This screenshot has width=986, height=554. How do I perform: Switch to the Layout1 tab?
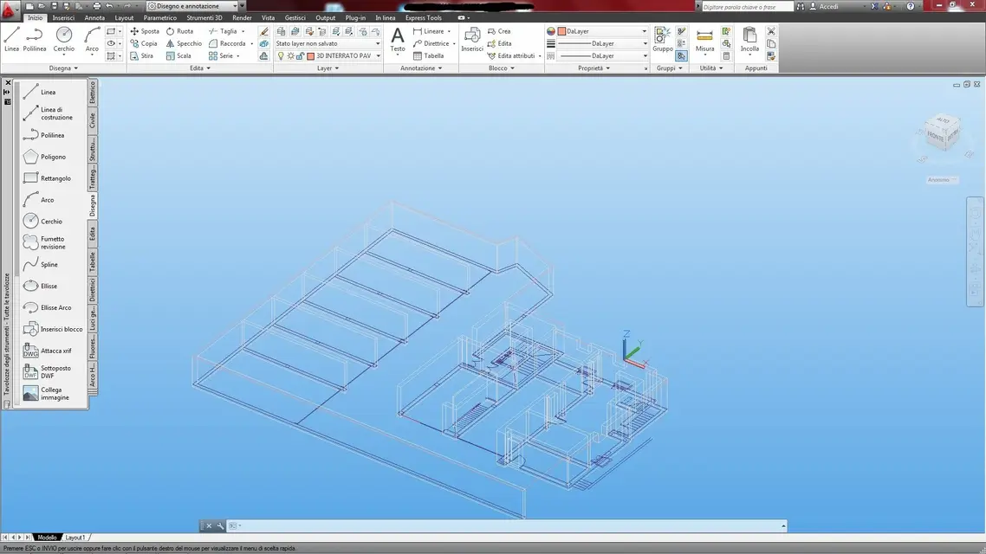tap(75, 538)
